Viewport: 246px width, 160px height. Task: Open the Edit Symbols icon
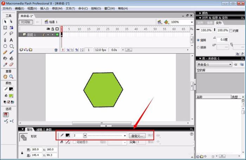click(166, 22)
